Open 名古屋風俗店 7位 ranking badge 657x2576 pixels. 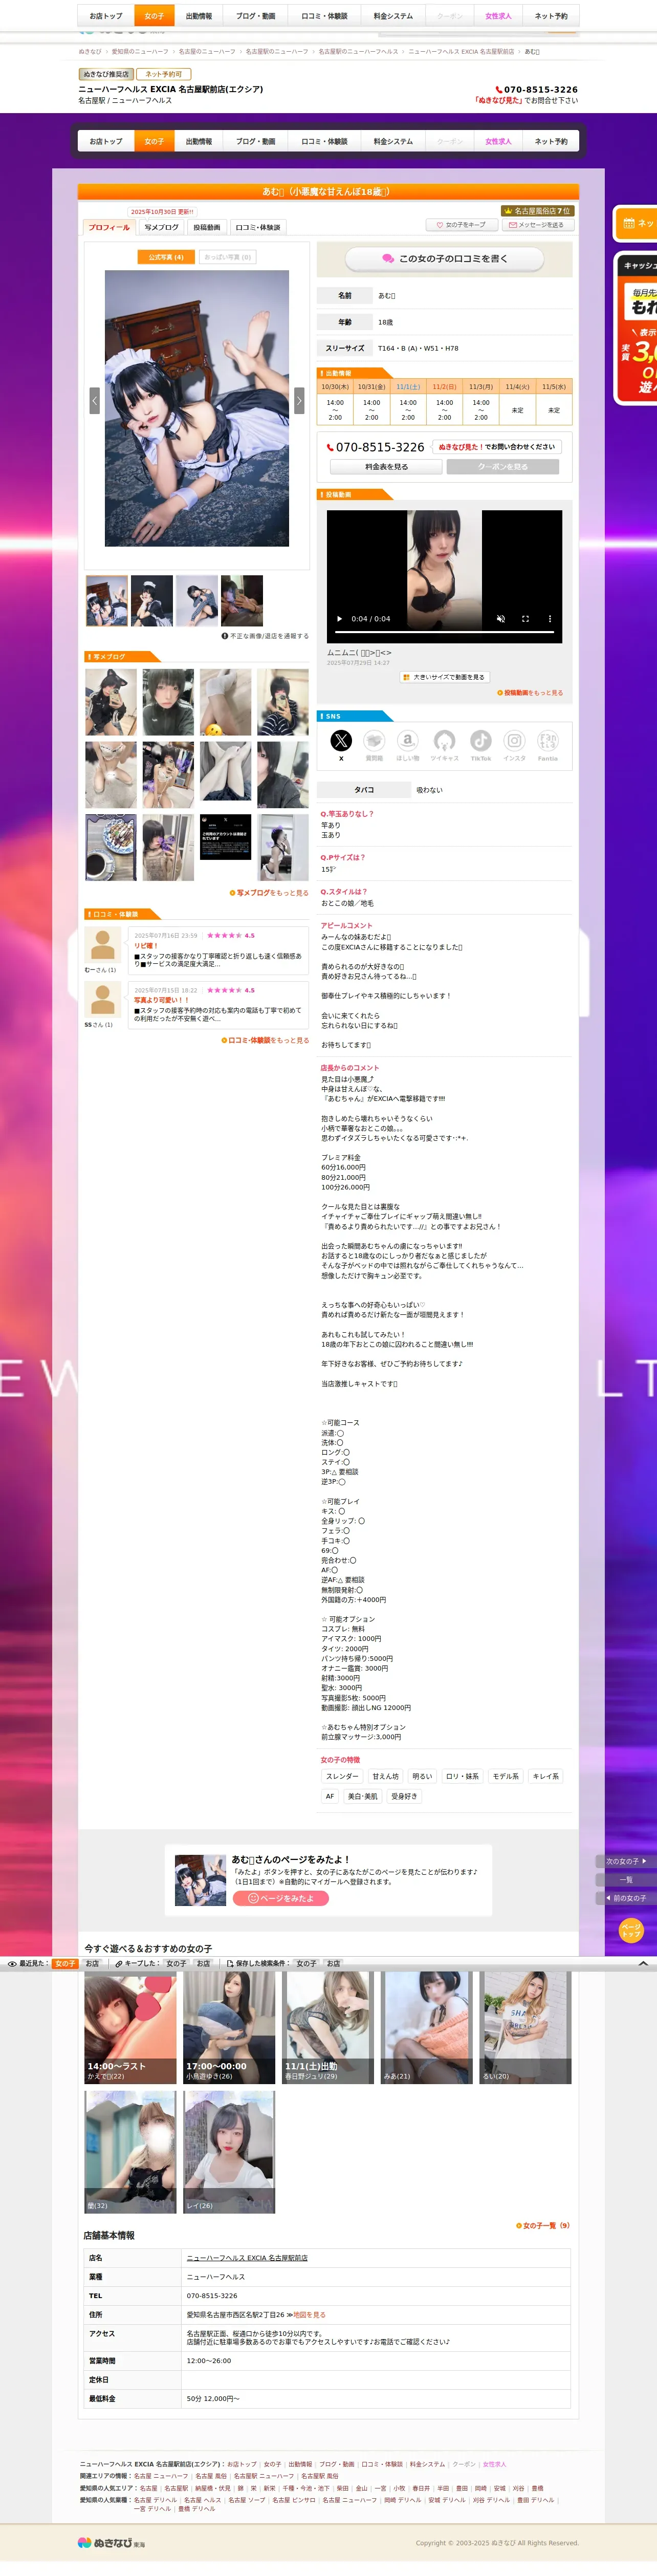tap(537, 211)
